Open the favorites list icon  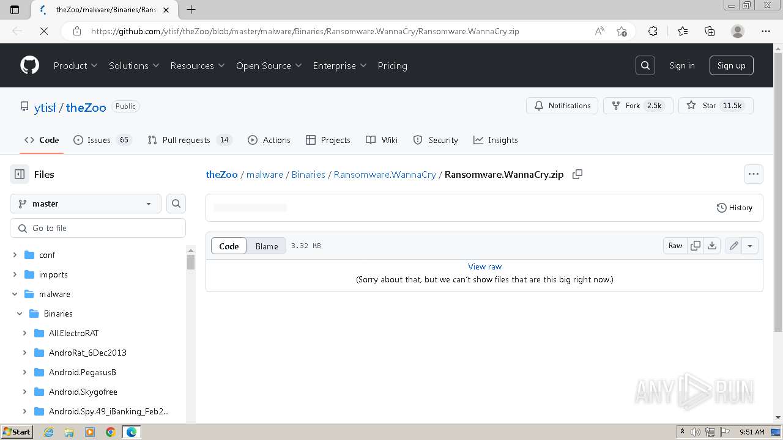click(683, 31)
